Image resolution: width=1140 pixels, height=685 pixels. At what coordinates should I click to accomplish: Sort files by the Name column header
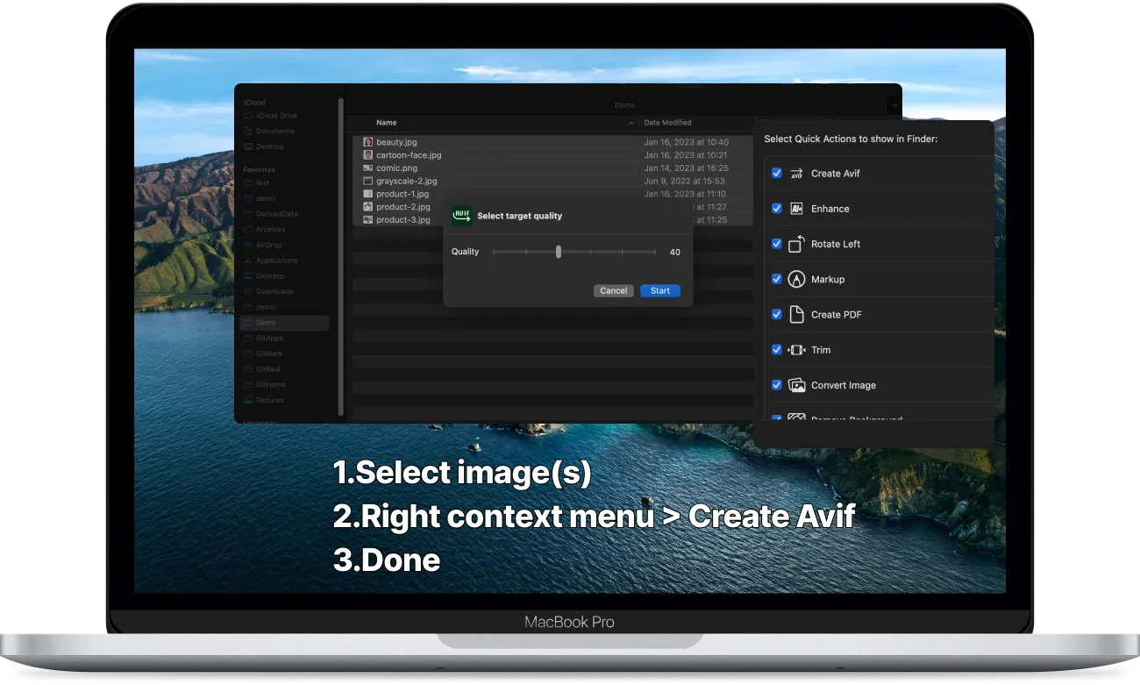tap(387, 123)
